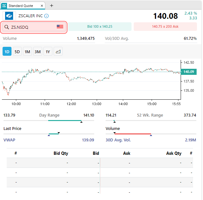203x200 pixels.
Task: Click the Day Range slider bar
Action: 49,121
